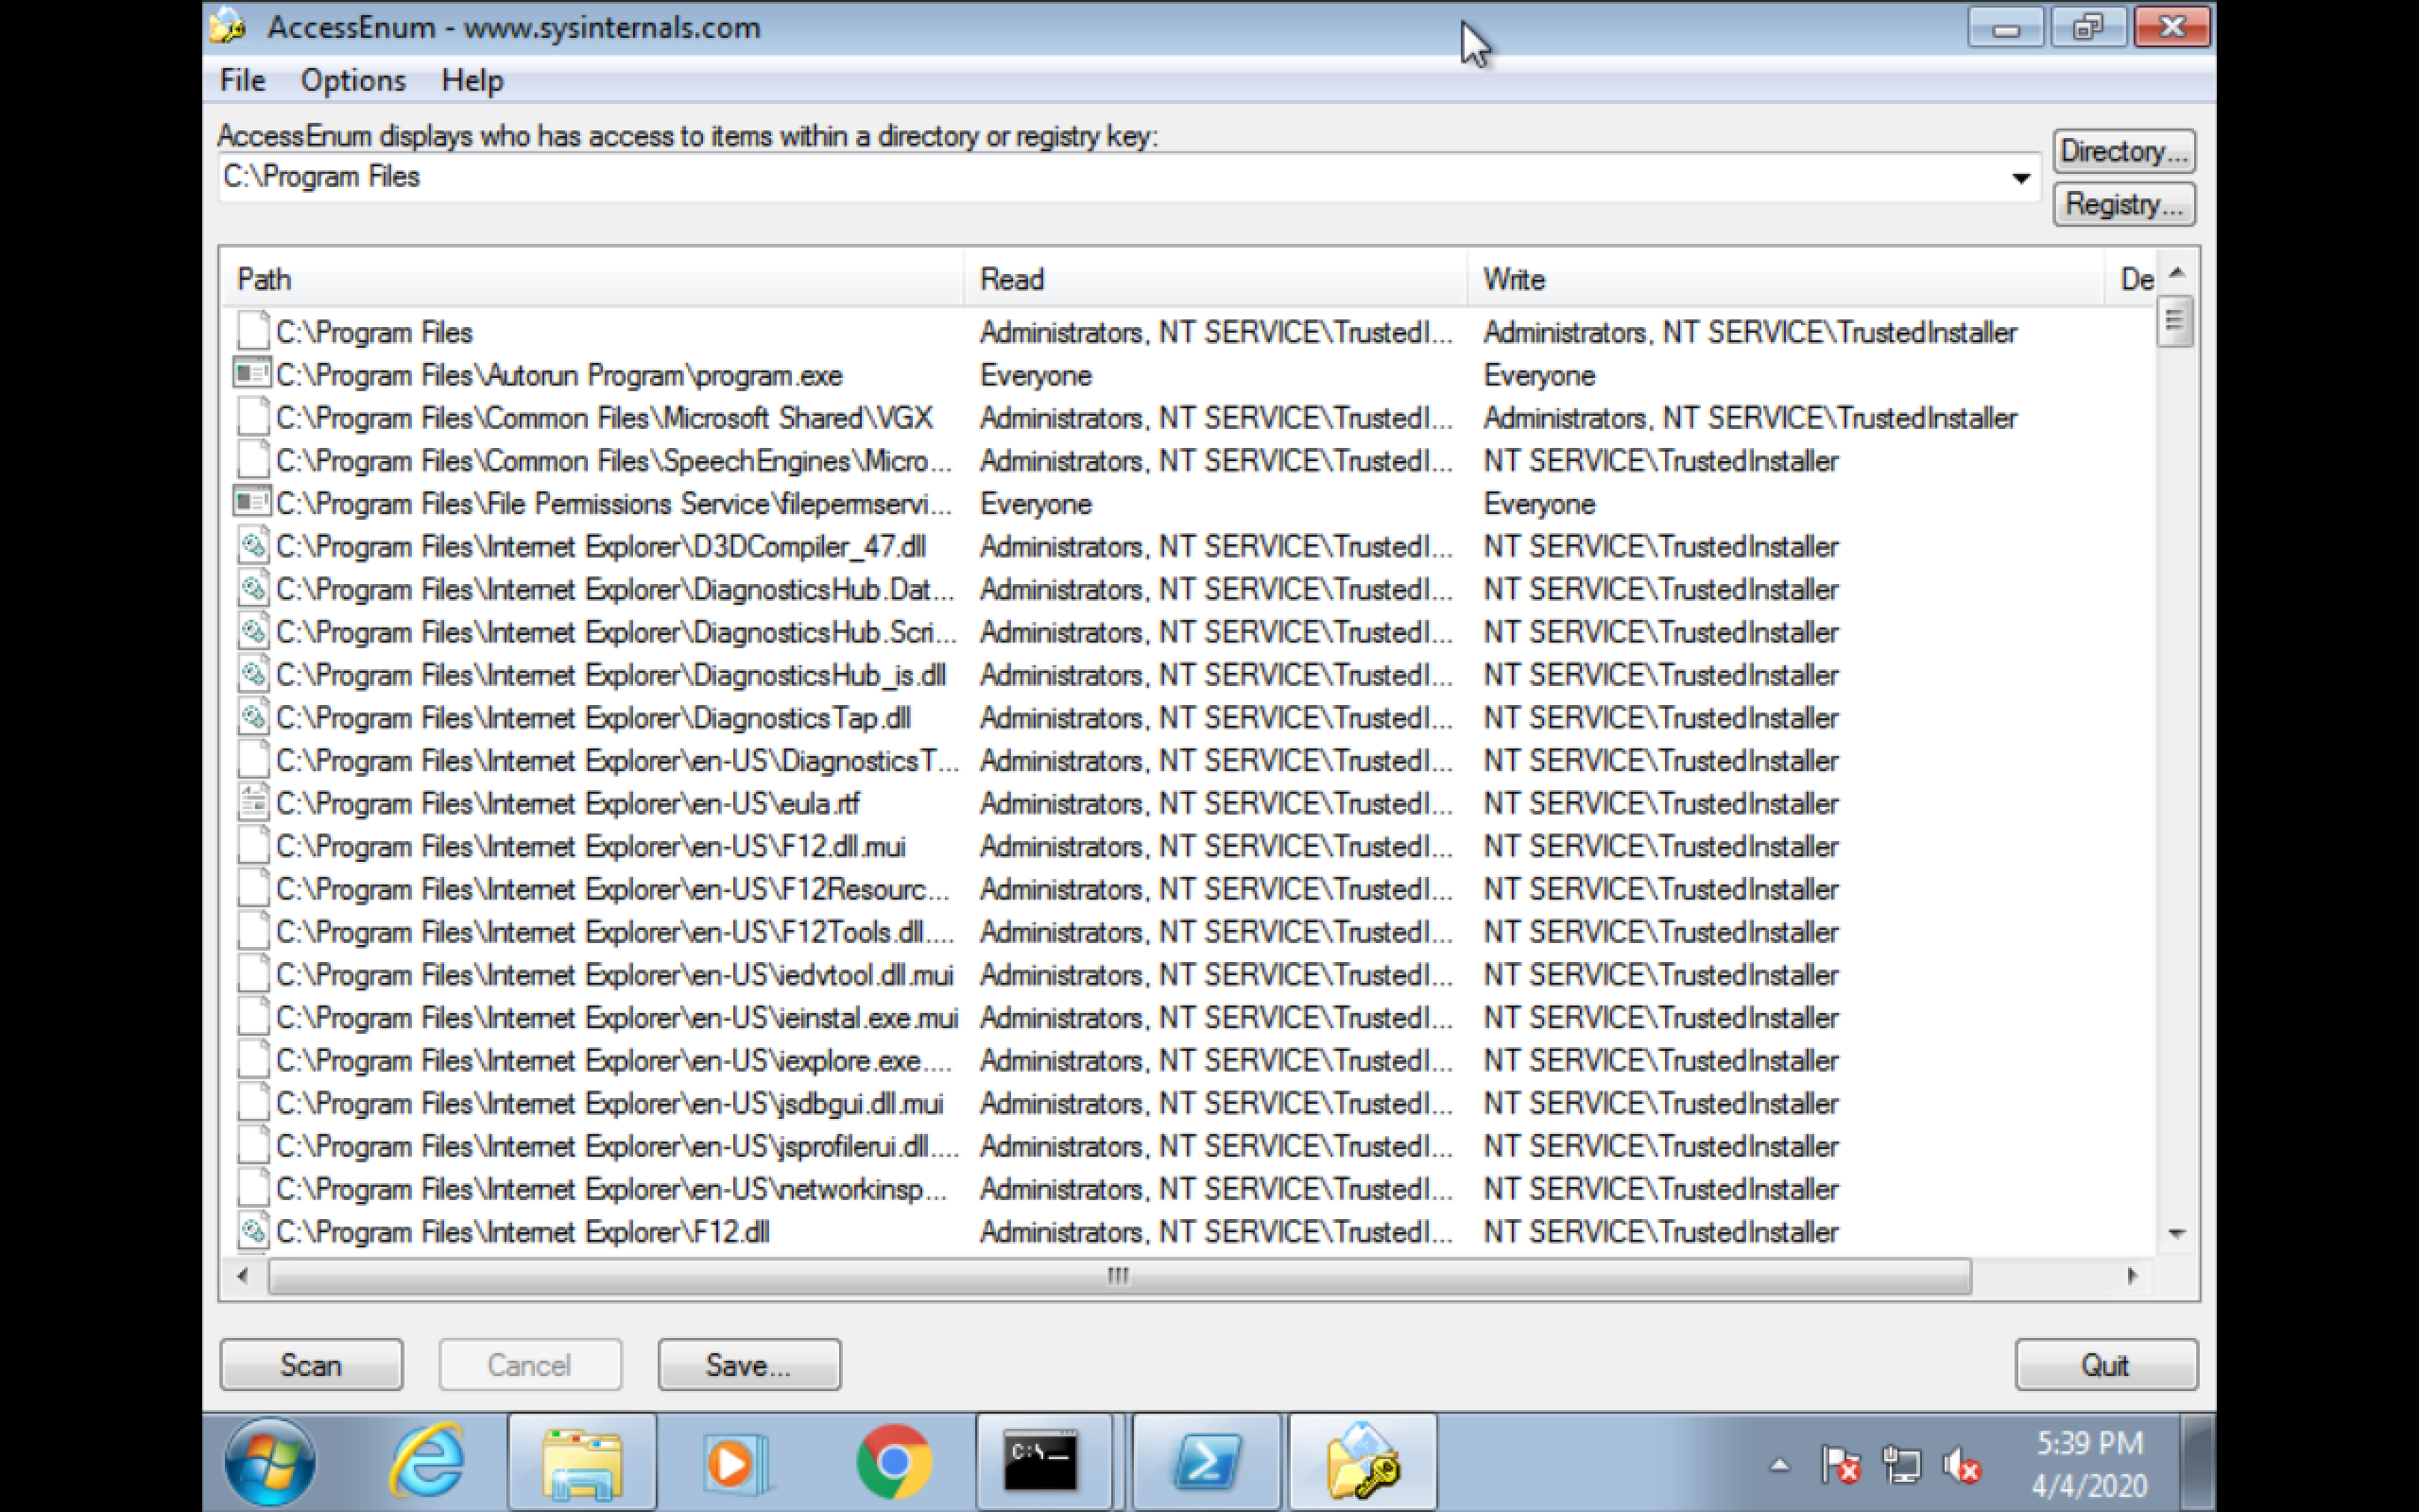Select the filepermservi file icon in list
2419x1512 pixels.
tap(252, 502)
